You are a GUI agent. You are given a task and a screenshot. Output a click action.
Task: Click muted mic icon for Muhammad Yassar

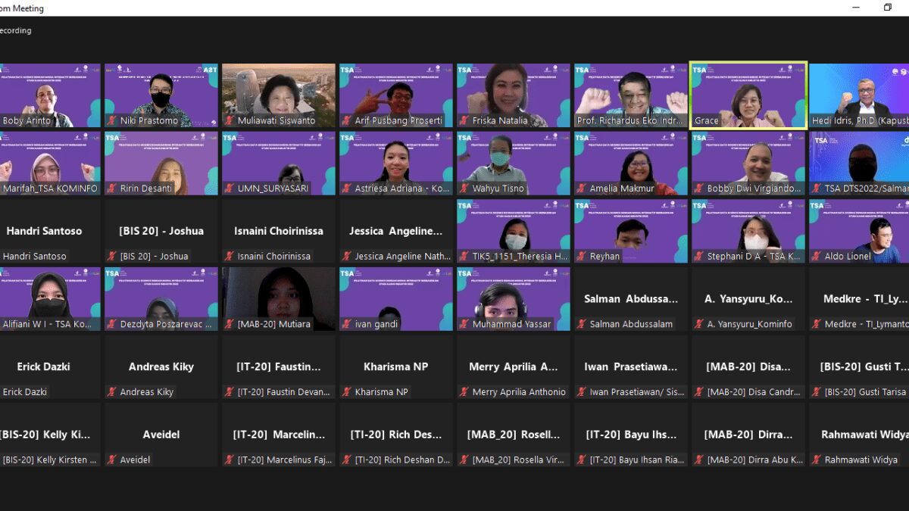[464, 324]
